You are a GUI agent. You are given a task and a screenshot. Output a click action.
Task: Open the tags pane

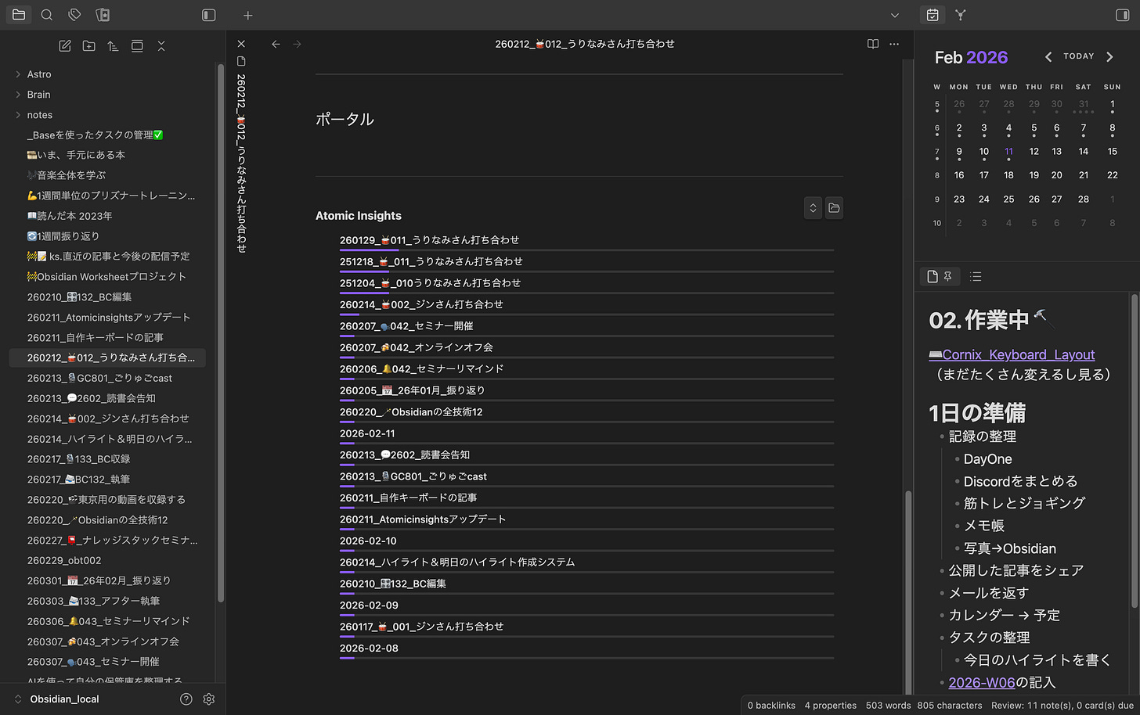point(74,15)
